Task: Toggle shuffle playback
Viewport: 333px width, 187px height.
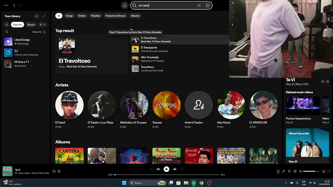Action: 151,169
